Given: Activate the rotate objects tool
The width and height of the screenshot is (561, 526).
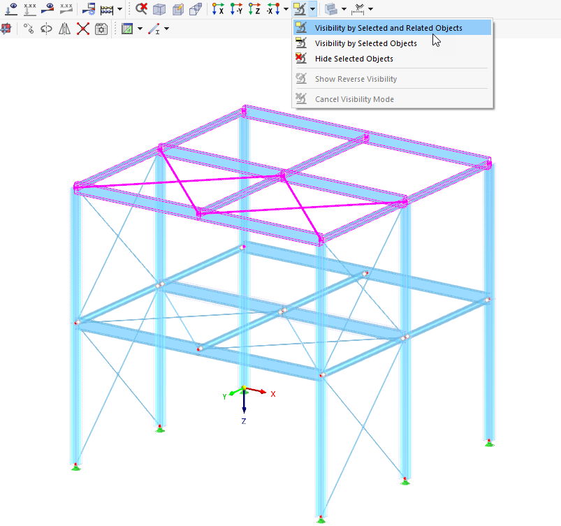Looking at the screenshot, I should click(x=46, y=28).
